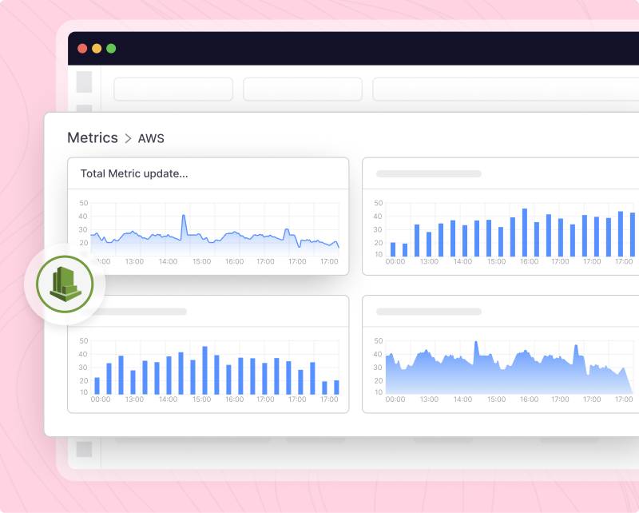Screen dimensions: 639x513
Task: Click the leftmost toolbar input field
Action: (x=173, y=89)
